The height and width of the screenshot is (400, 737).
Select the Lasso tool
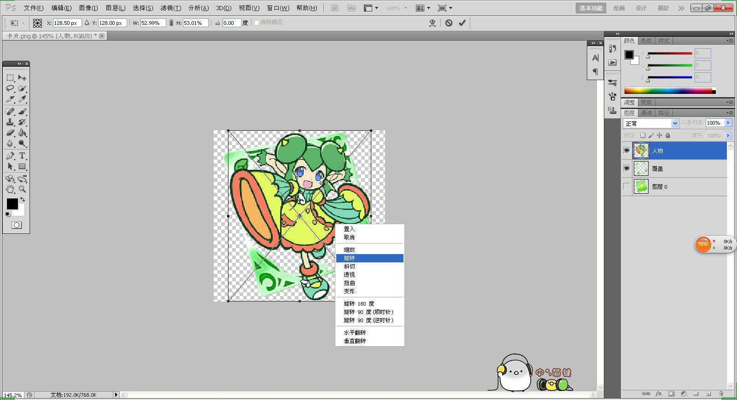pos(10,88)
